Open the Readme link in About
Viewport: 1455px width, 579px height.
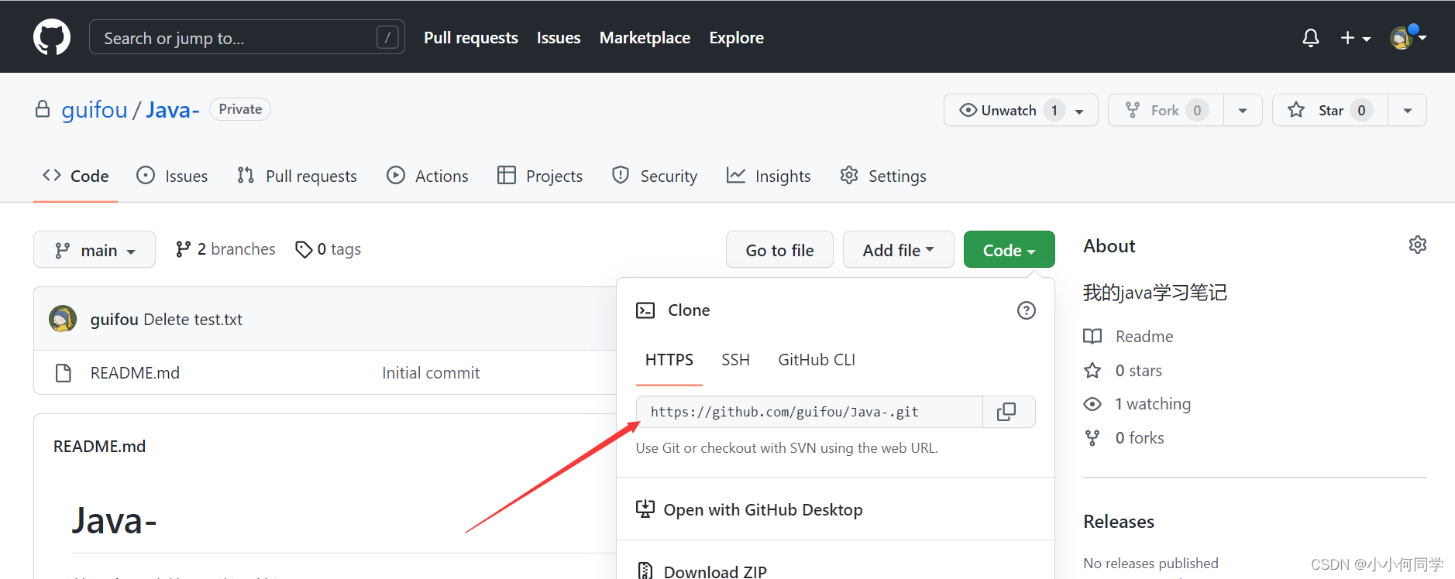[1144, 337]
